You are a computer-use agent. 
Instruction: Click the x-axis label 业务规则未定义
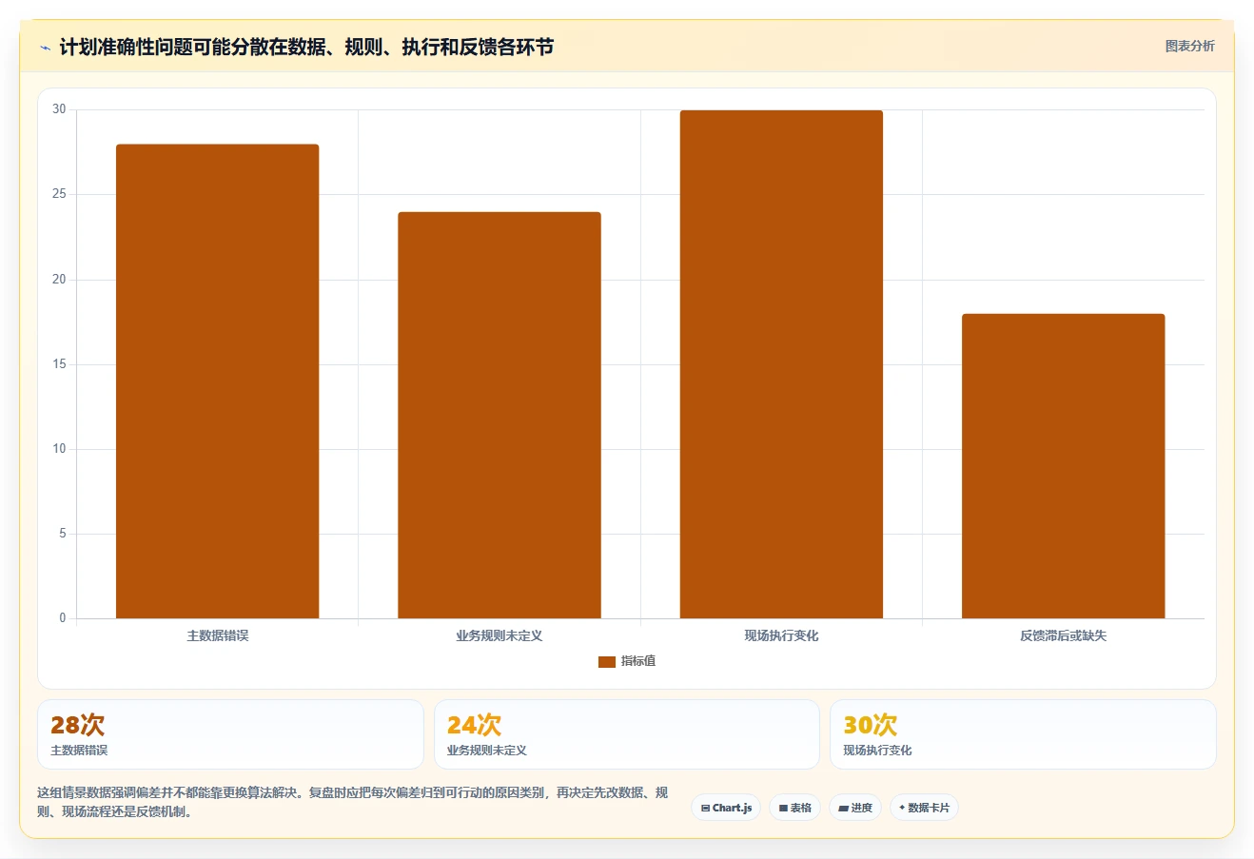point(500,635)
